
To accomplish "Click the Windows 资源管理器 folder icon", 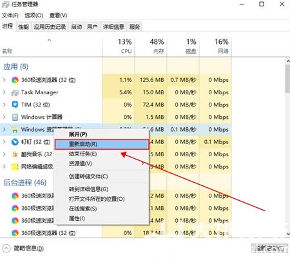I will 15,130.
